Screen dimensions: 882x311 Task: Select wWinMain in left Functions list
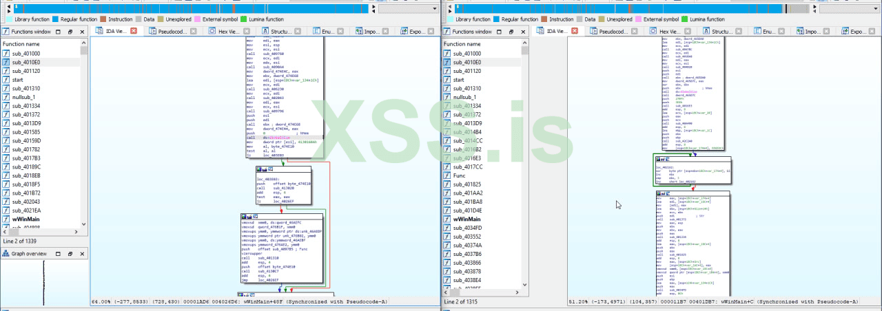click(26, 219)
